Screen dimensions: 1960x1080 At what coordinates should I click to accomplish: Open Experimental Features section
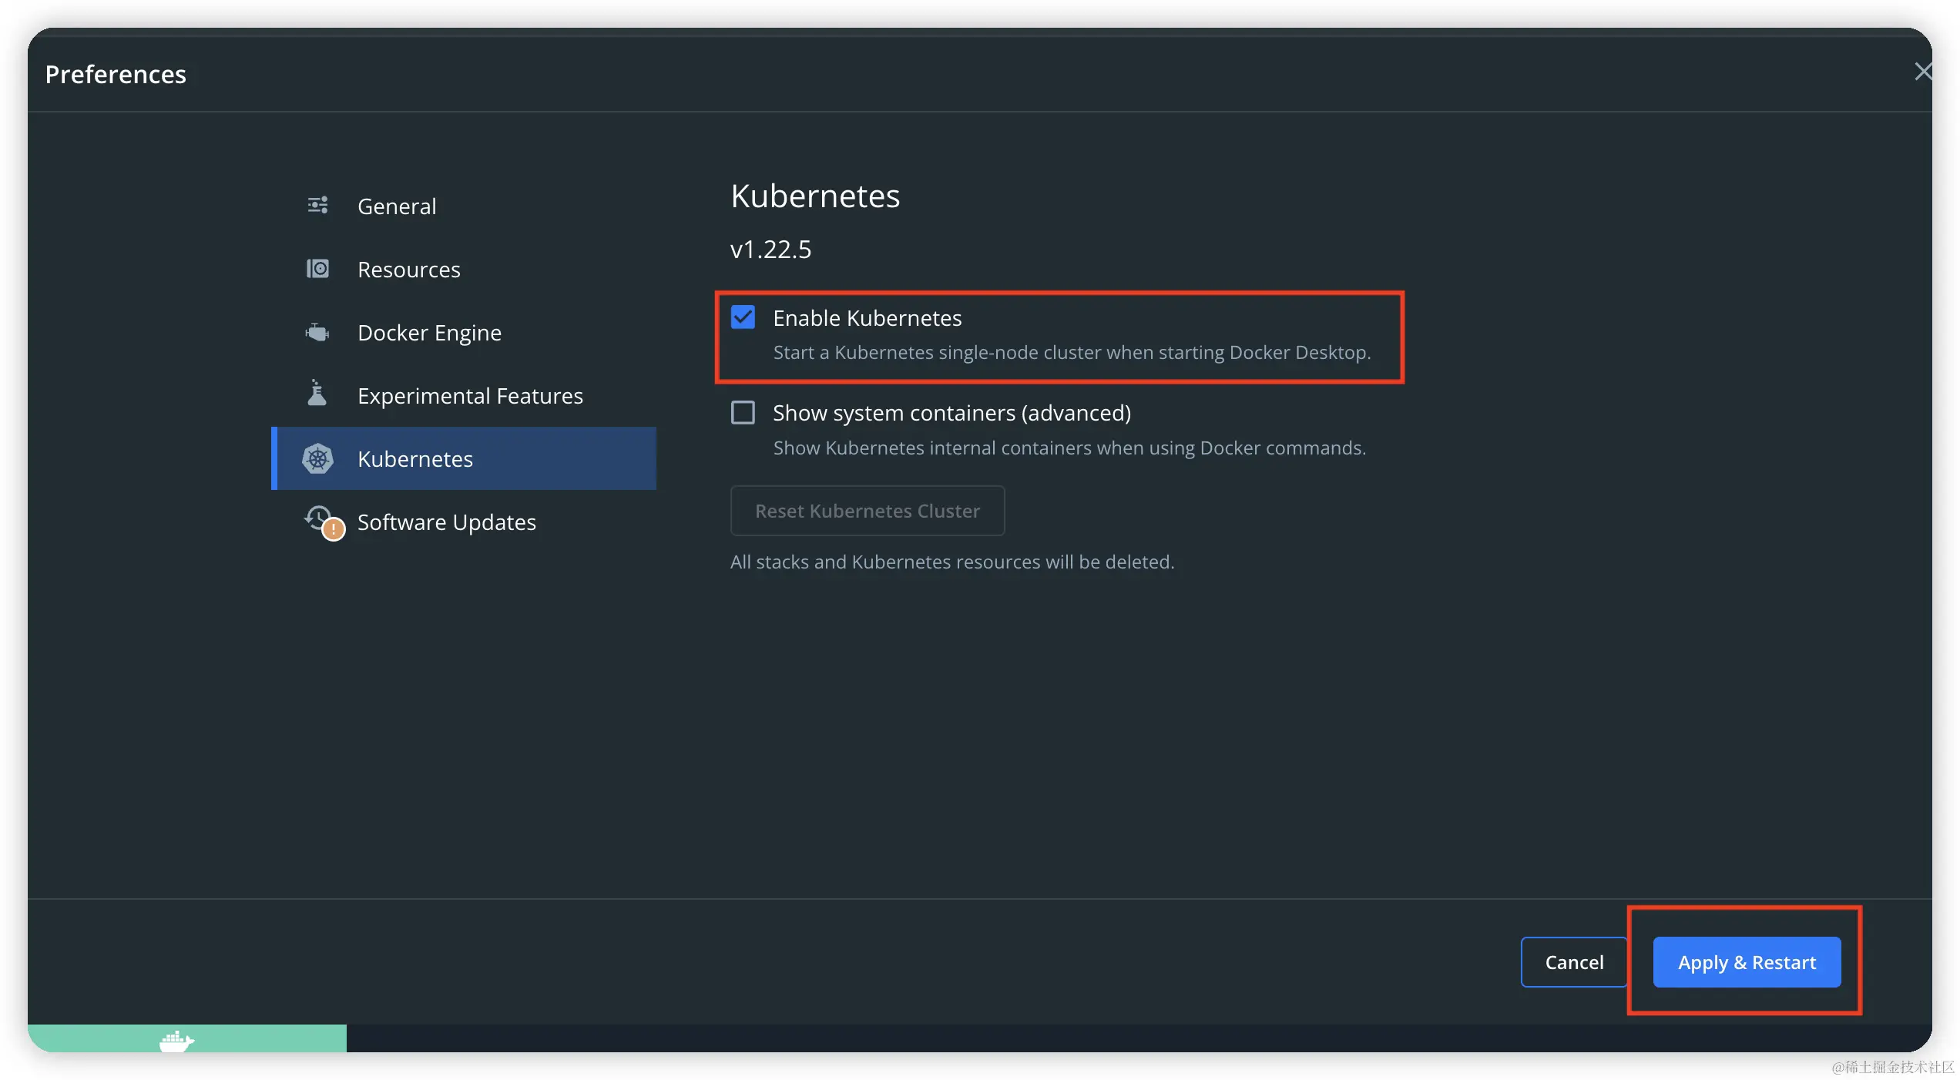(x=470, y=396)
